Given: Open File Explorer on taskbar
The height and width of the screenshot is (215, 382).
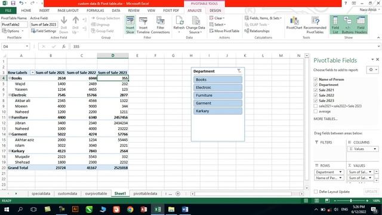Looking at the screenshot, I should pyautogui.click(x=171, y=209).
